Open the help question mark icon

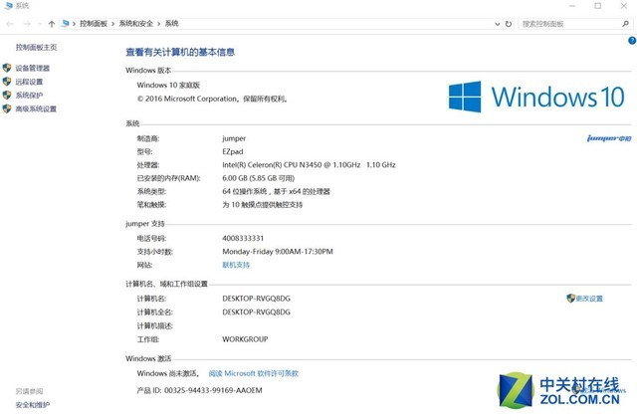tap(632, 41)
